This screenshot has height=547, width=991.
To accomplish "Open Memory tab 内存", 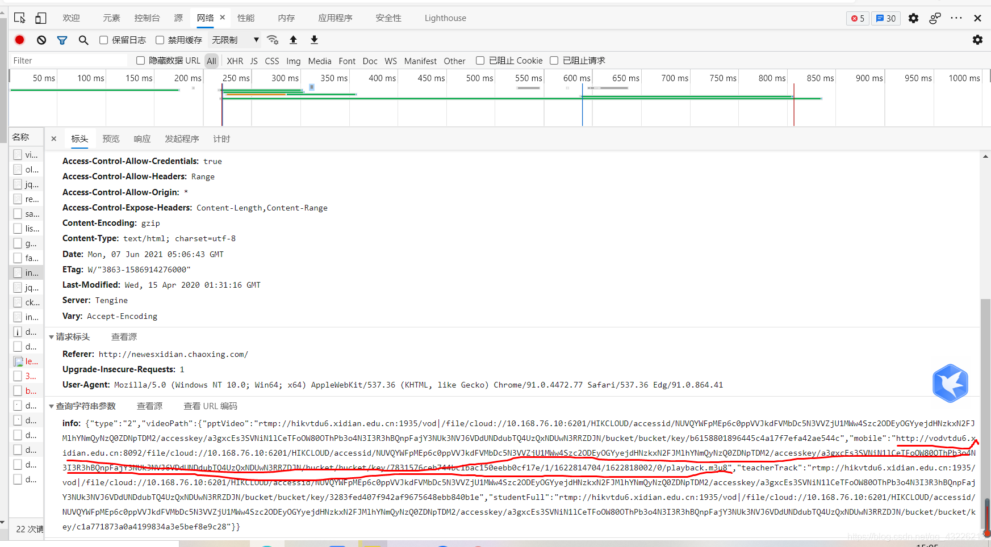I will [286, 18].
